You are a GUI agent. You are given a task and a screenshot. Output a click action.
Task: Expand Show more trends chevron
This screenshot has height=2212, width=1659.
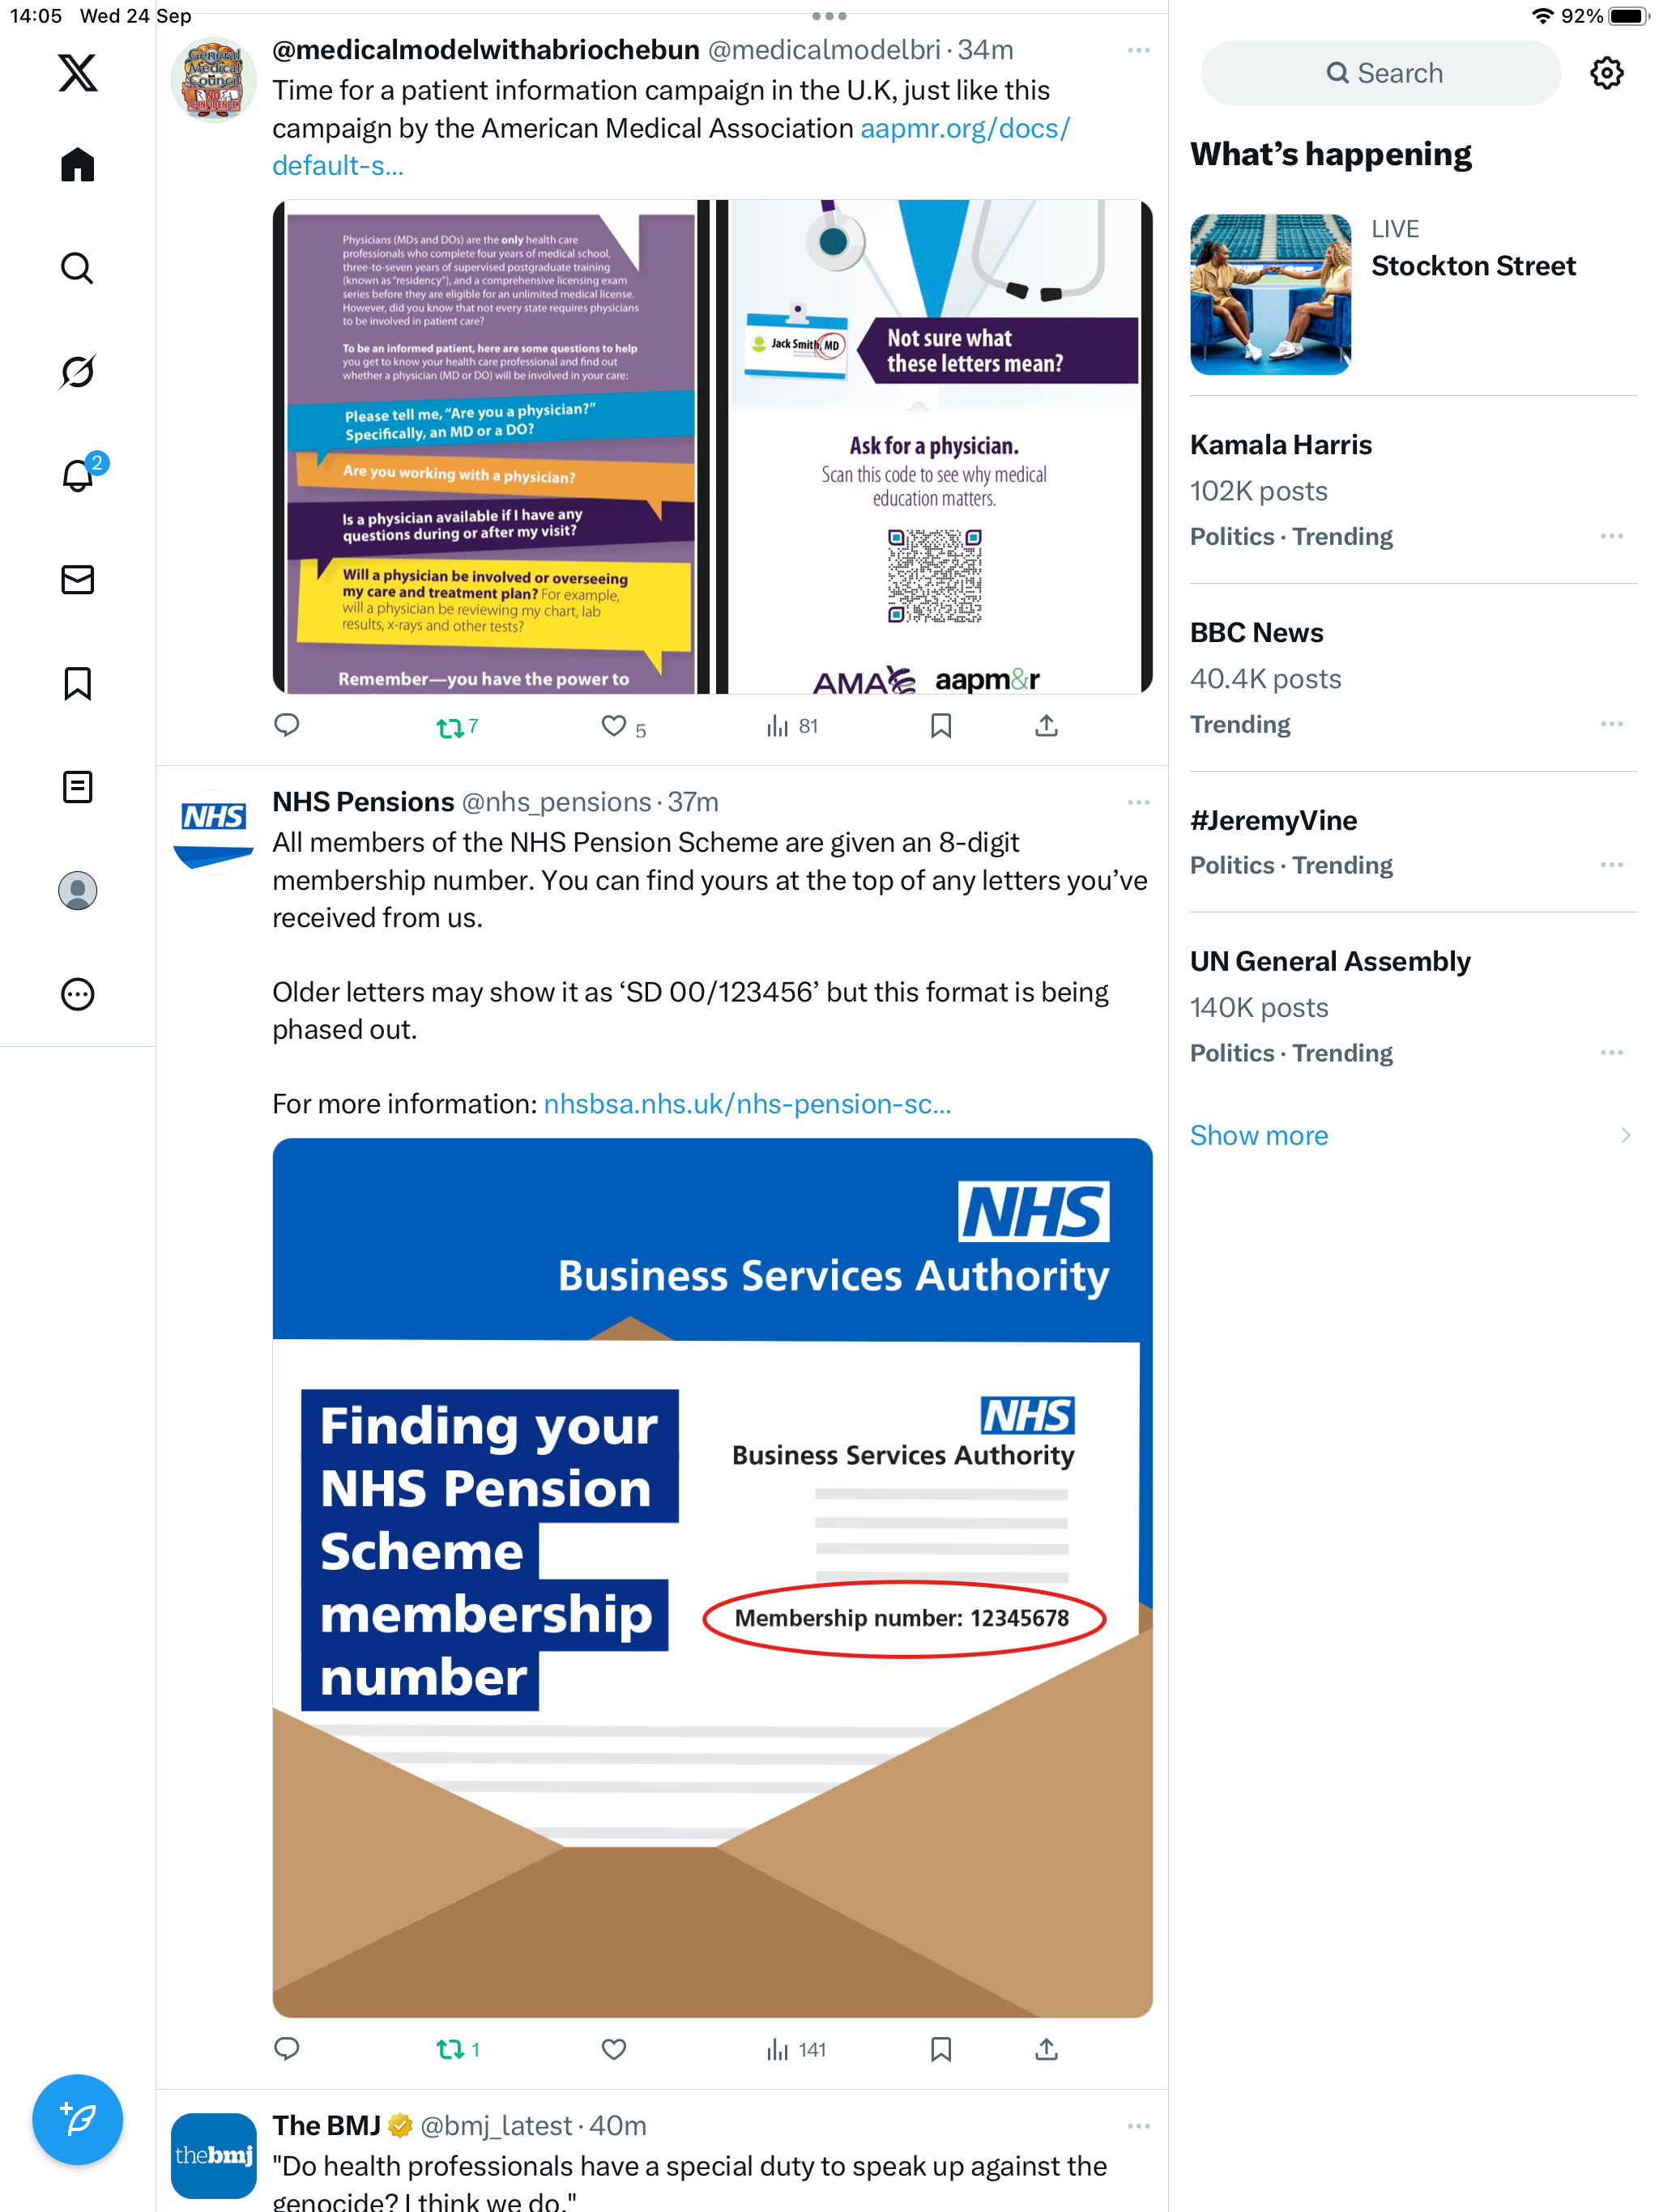coord(1625,1135)
